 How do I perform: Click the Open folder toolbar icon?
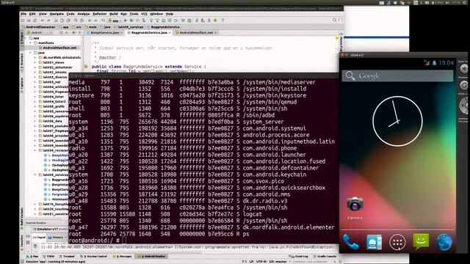[x=23, y=21]
